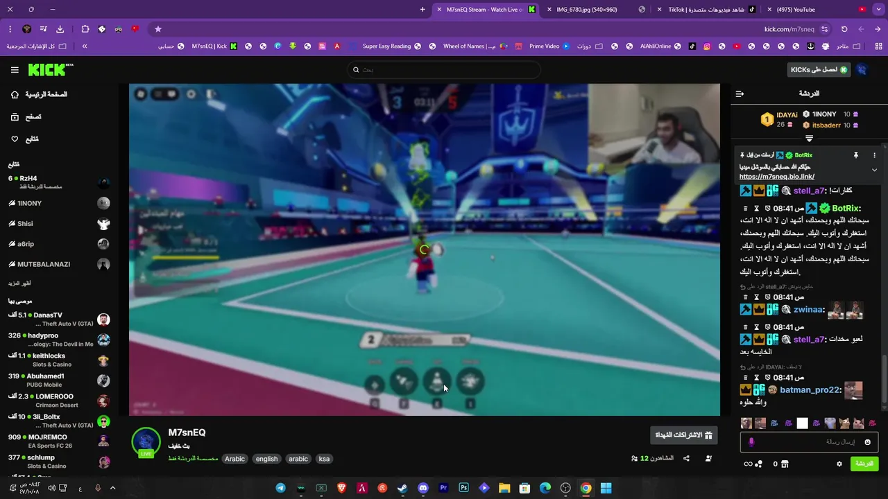888x499 pixels.
Task: Expand the gift leaderboard chevron
Action: 809,139
